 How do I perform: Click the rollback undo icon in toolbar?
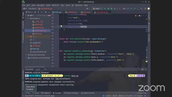(141, 9)
